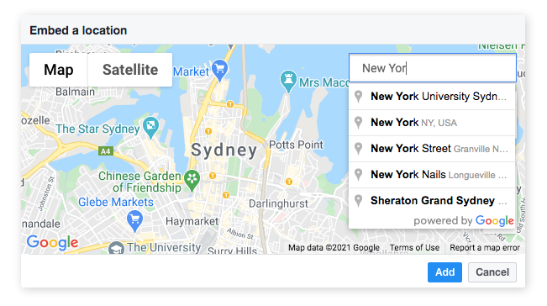This screenshot has height=306, width=547.
Task: Click the blue Add button
Action: [x=444, y=272]
